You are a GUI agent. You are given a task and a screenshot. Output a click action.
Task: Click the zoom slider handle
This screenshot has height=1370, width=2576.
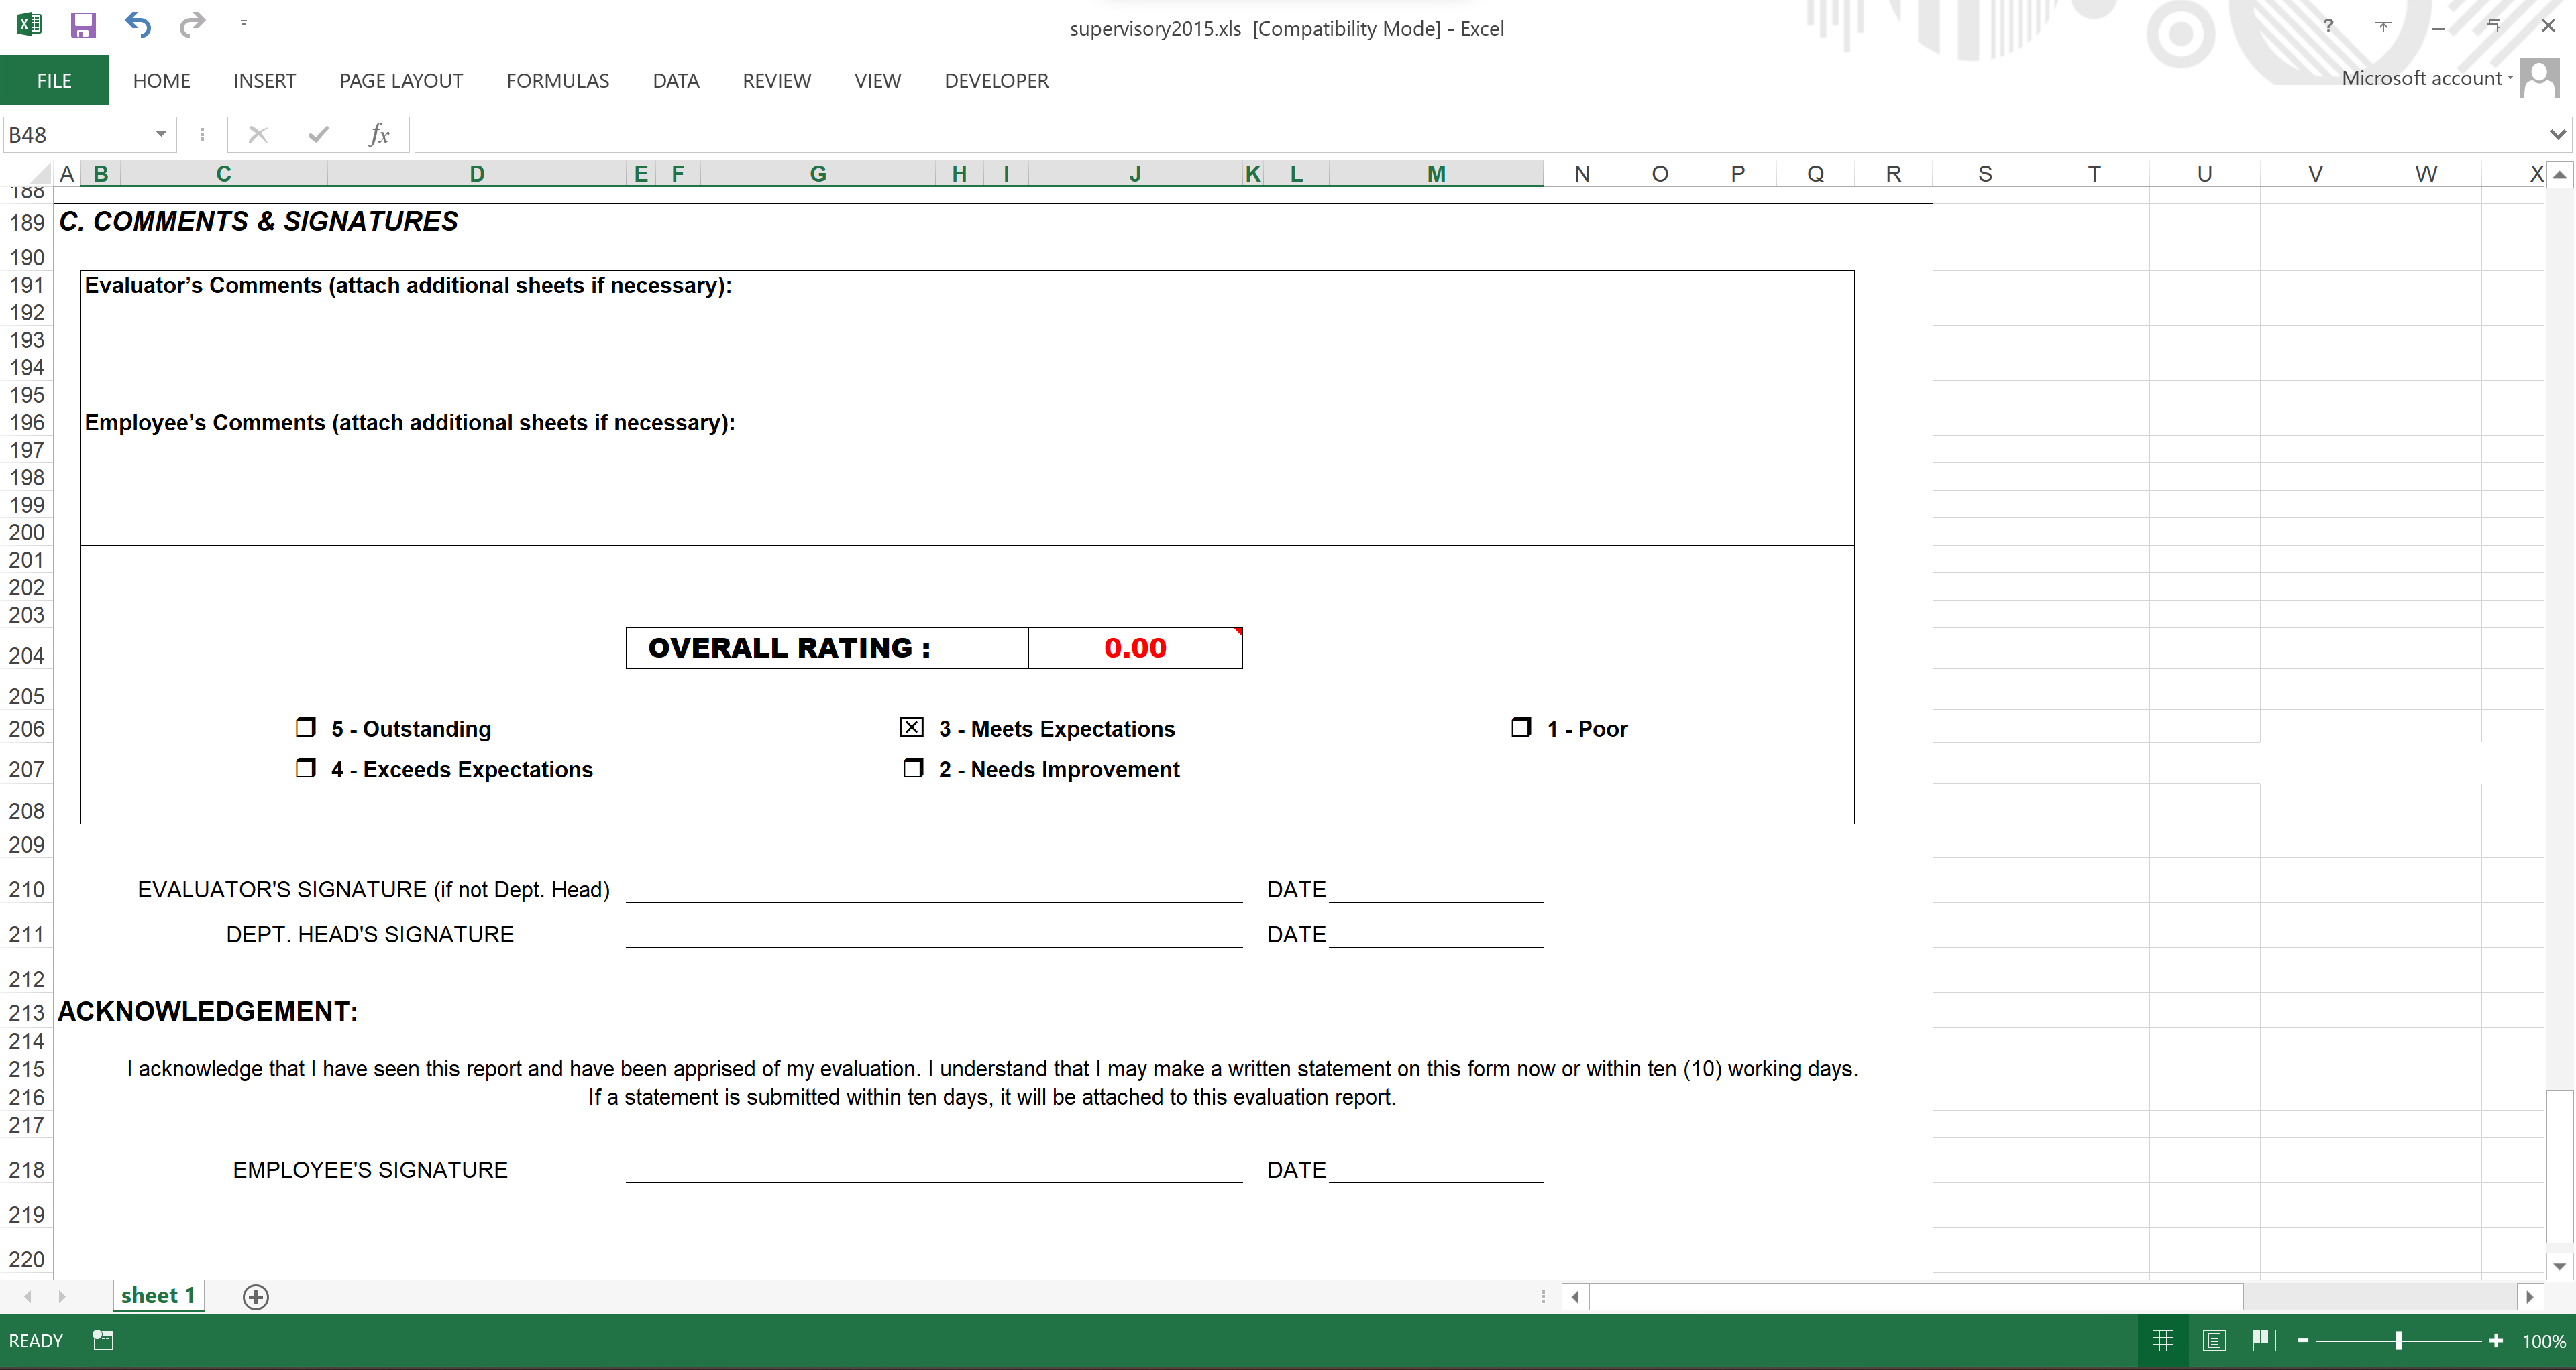click(x=2398, y=1341)
